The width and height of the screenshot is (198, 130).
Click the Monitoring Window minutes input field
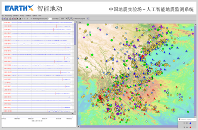(x=49, y=19)
